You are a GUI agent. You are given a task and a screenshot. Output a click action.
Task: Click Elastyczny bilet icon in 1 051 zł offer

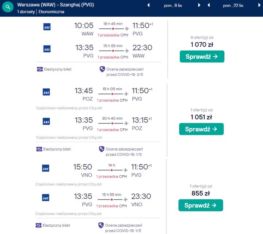point(39,149)
